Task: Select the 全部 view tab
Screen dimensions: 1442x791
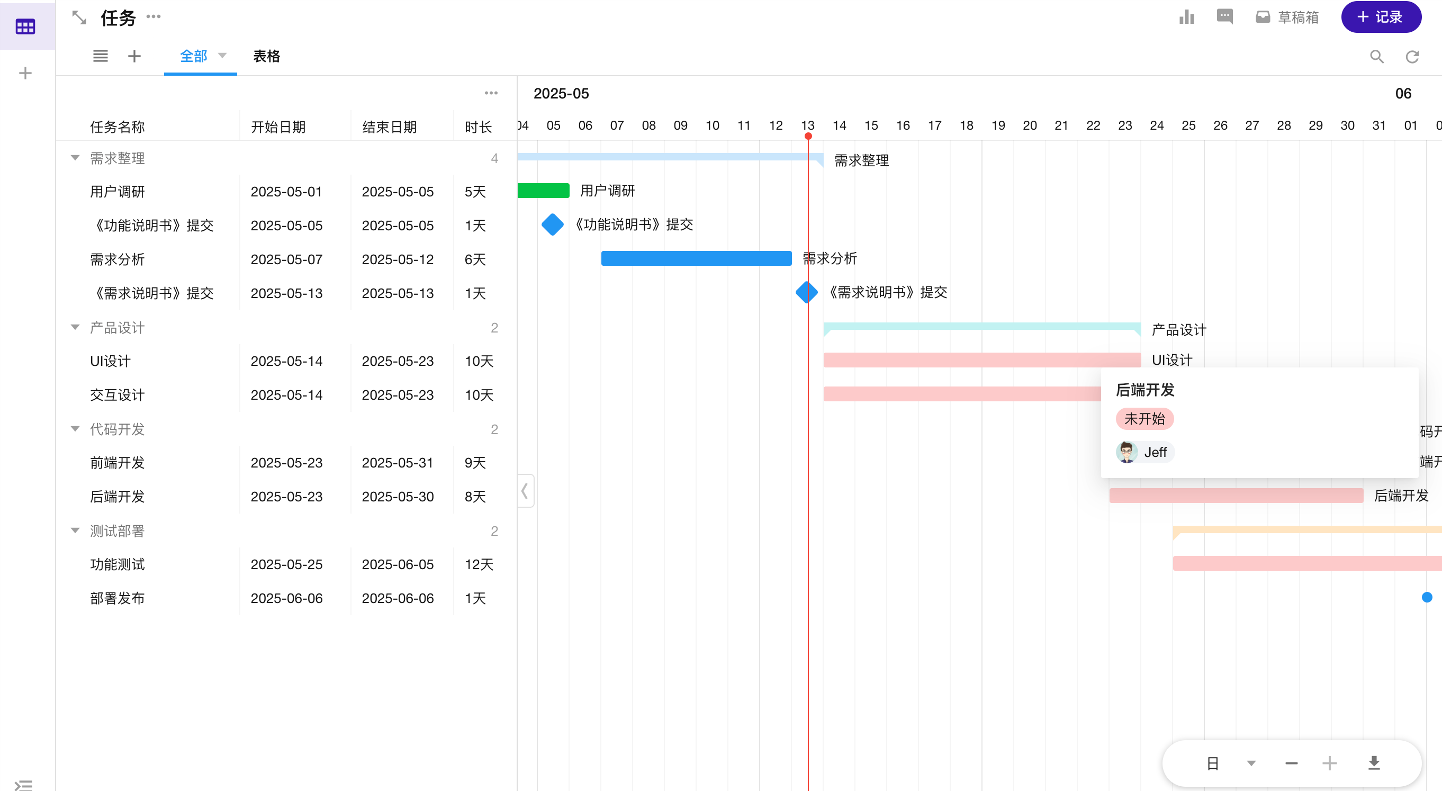Action: 194,56
